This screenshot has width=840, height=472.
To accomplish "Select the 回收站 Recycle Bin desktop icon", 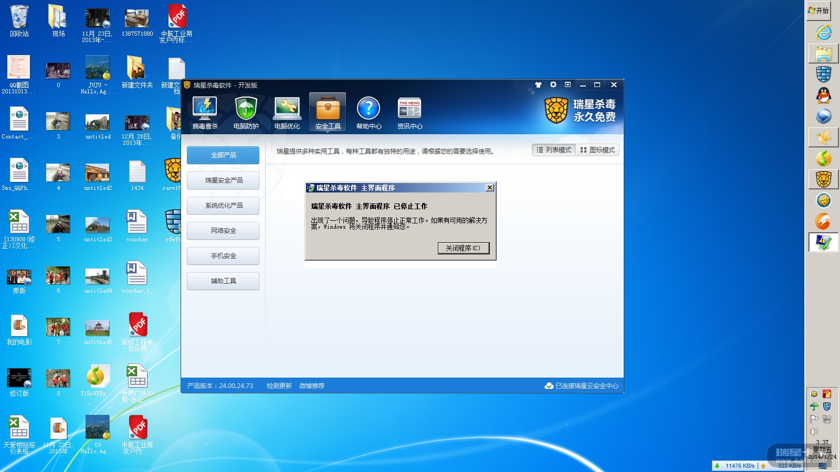I will [x=19, y=21].
